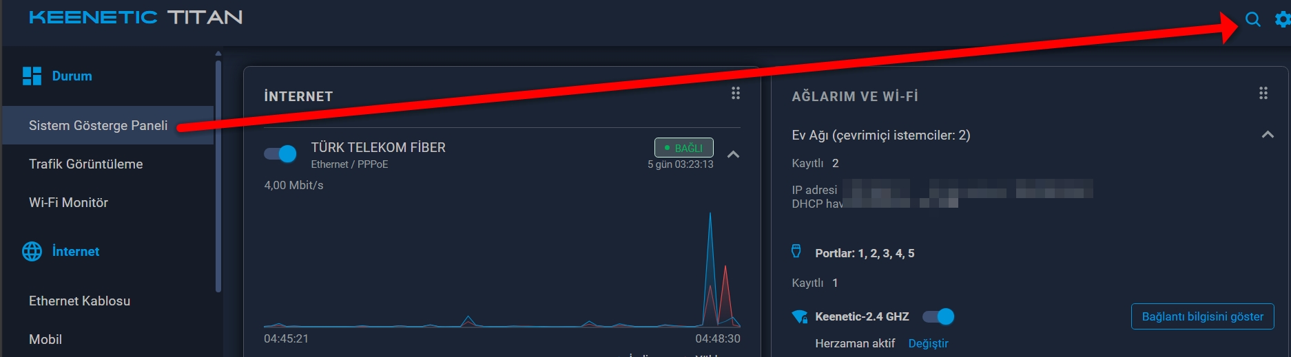The image size is (1291, 357).
Task: Click the BAĞLI status badge
Action: click(683, 148)
